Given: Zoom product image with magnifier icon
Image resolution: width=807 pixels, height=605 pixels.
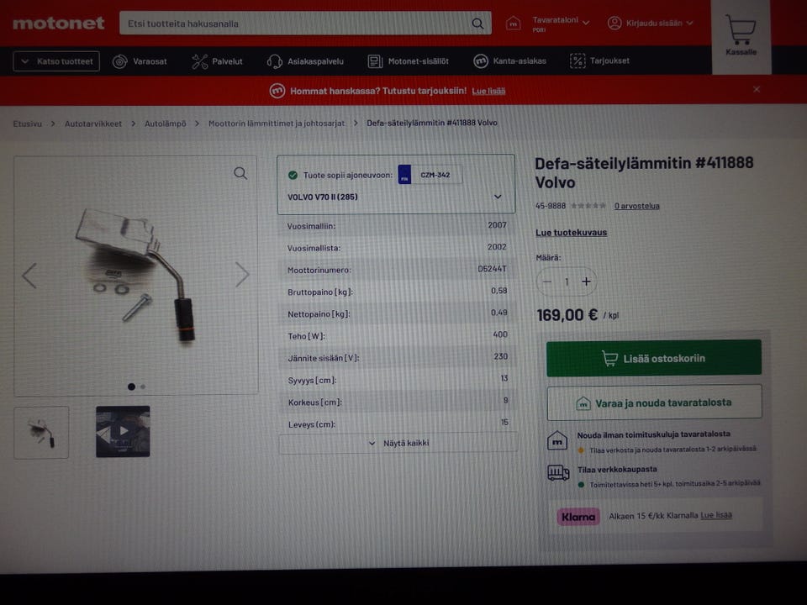Looking at the screenshot, I should click(240, 173).
